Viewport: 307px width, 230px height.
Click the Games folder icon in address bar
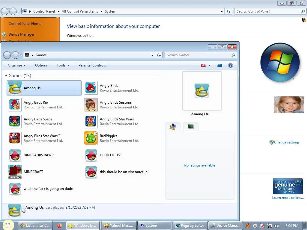(x=27, y=55)
